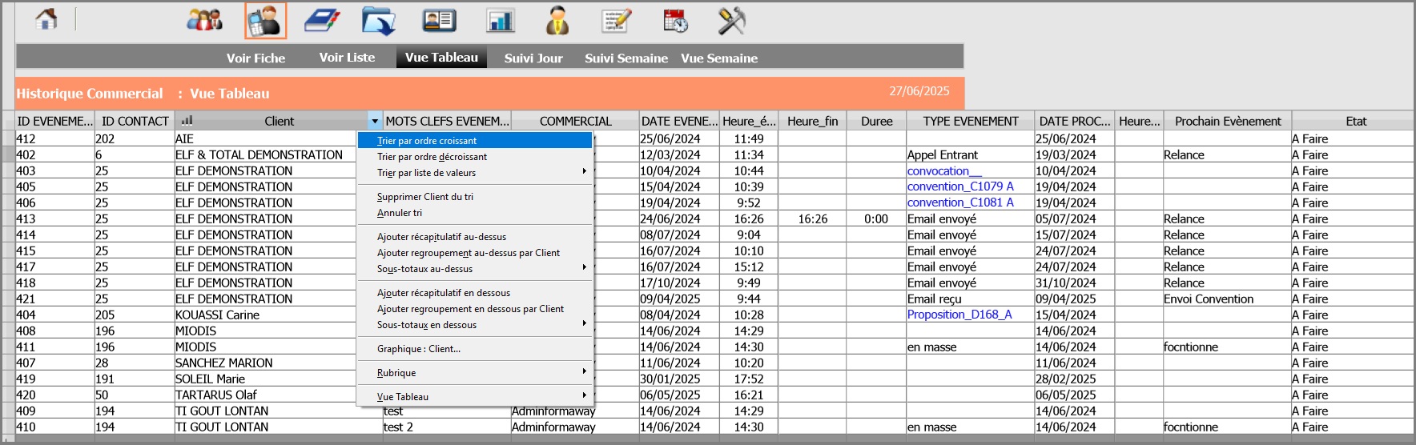The width and height of the screenshot is (1416, 445).
Task: Choose Trier par ordre croissant
Action: pyautogui.click(x=475, y=141)
